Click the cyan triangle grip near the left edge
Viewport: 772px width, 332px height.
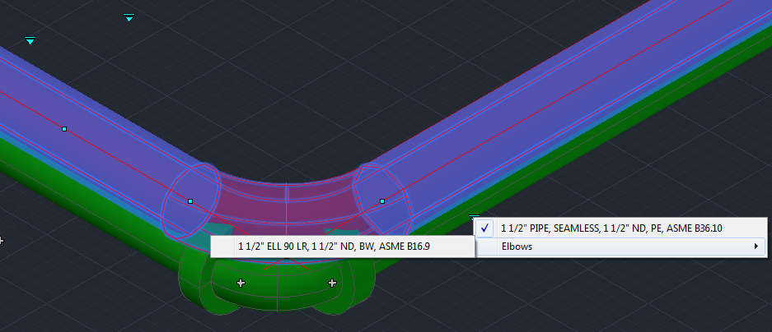(x=30, y=40)
